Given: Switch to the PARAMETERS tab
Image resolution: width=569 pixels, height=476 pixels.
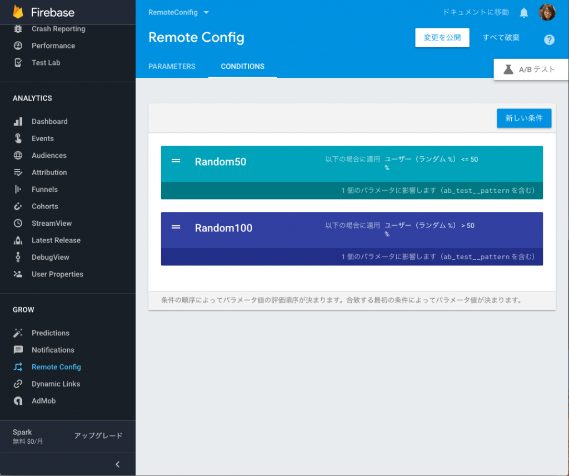Looking at the screenshot, I should point(172,66).
